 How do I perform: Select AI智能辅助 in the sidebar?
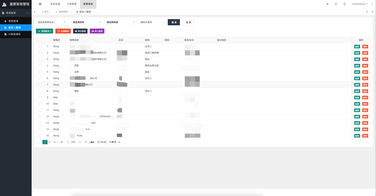15,34
